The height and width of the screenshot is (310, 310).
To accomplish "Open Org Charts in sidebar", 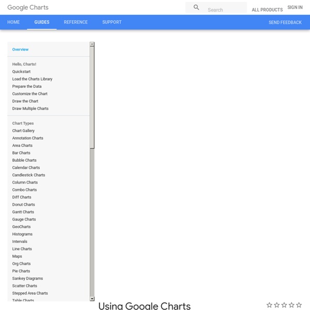I will coord(21,263).
